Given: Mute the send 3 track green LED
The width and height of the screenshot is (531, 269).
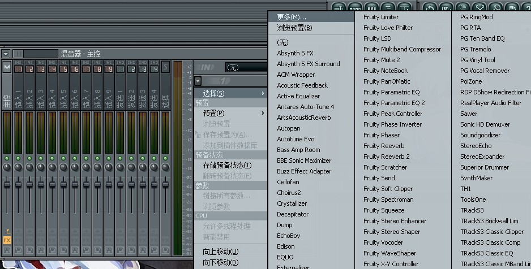Looking at the screenshot, I should click(x=143, y=158).
